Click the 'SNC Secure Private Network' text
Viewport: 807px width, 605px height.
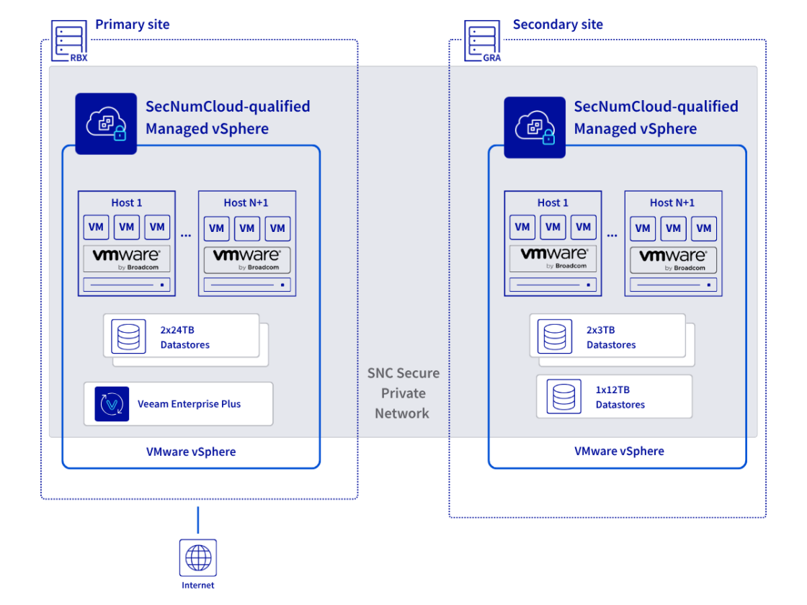click(403, 393)
